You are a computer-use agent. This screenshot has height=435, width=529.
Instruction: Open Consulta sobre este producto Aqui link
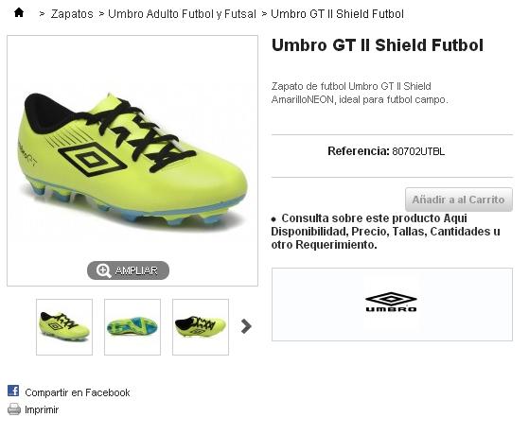(x=374, y=218)
